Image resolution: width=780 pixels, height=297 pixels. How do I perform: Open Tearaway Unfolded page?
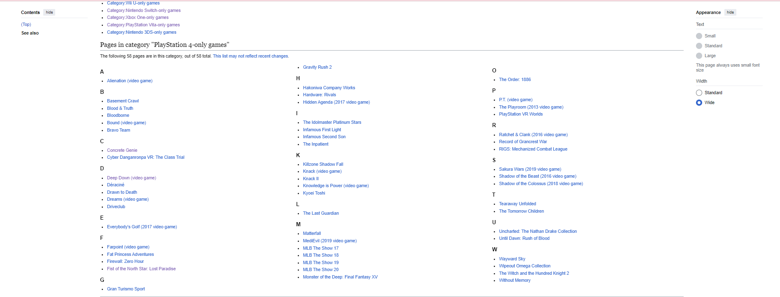(518, 204)
